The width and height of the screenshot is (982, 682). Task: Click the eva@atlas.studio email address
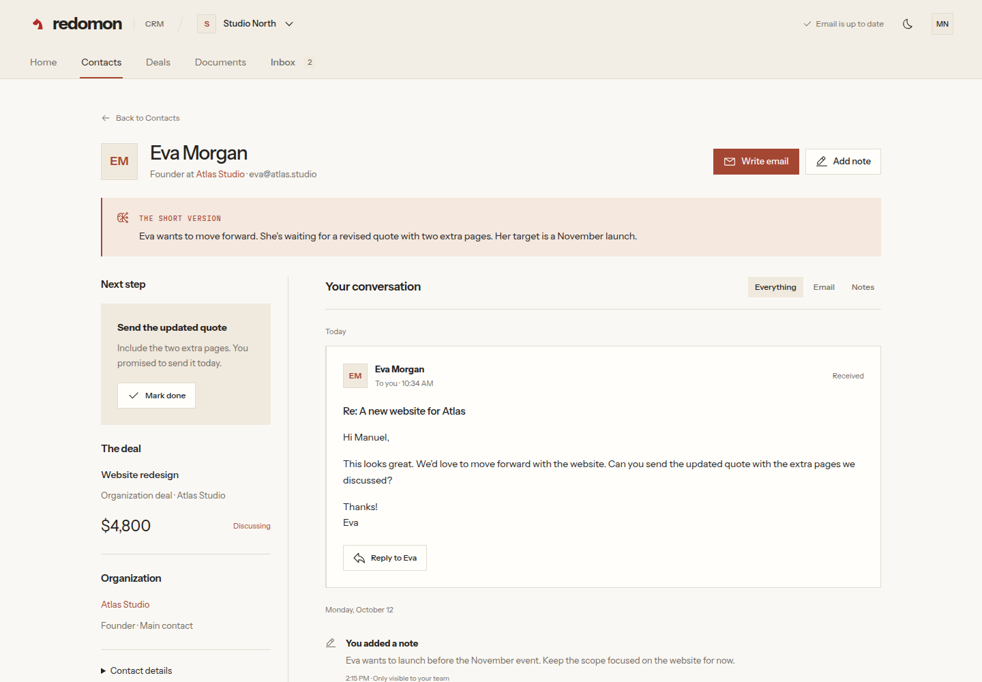(283, 175)
